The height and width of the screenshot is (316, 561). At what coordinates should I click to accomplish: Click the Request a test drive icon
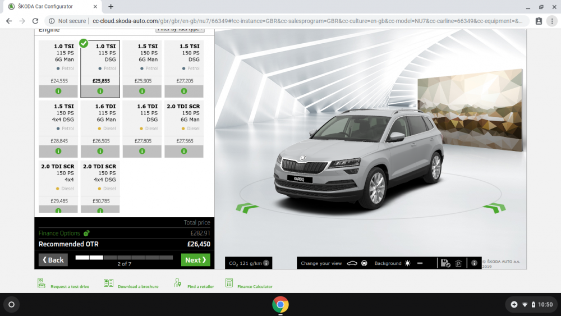42,283
